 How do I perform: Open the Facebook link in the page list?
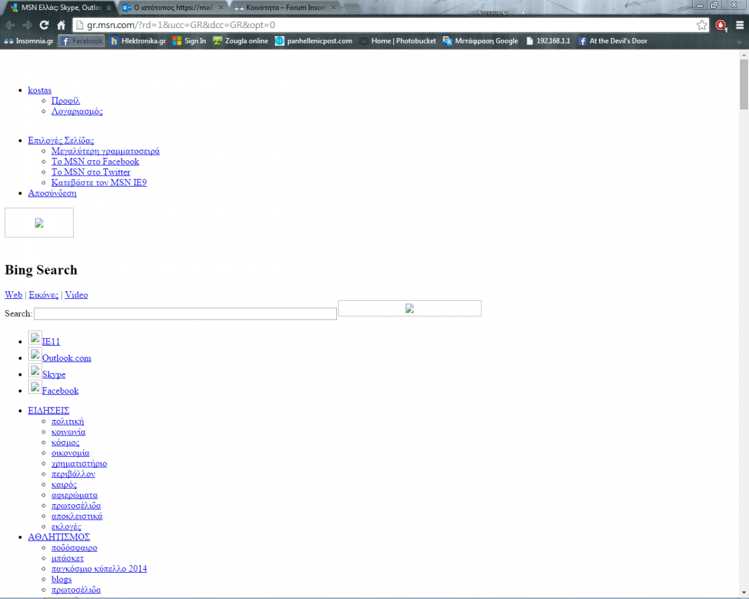pyautogui.click(x=61, y=391)
